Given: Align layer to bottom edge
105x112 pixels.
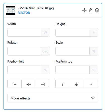Looking at the screenshot, I should click(x=91, y=84).
